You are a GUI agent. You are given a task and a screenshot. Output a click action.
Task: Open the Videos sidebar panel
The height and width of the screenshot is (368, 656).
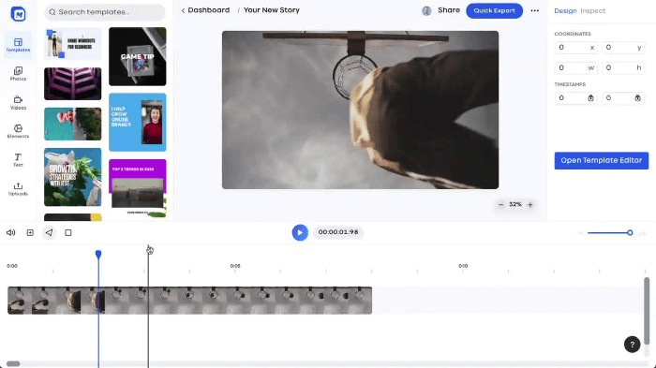18,102
